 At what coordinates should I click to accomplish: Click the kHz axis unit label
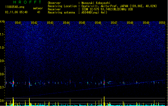pyautogui.click(x=2, y=21)
